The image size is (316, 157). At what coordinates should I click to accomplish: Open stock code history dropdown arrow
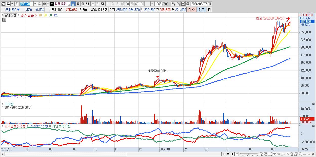click(35, 4)
